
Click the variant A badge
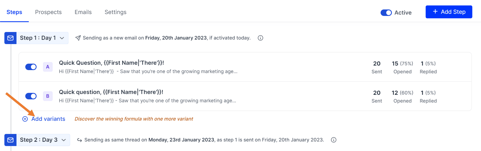[48, 67]
